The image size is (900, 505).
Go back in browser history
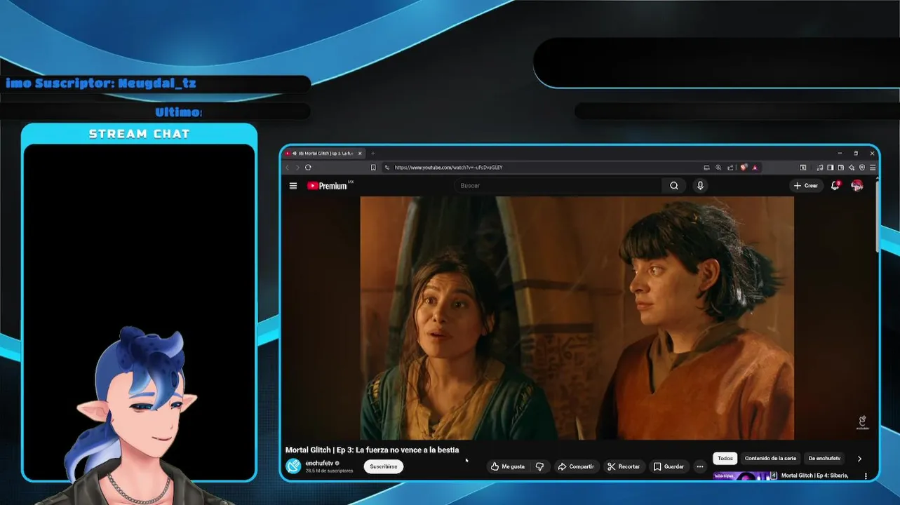(287, 168)
